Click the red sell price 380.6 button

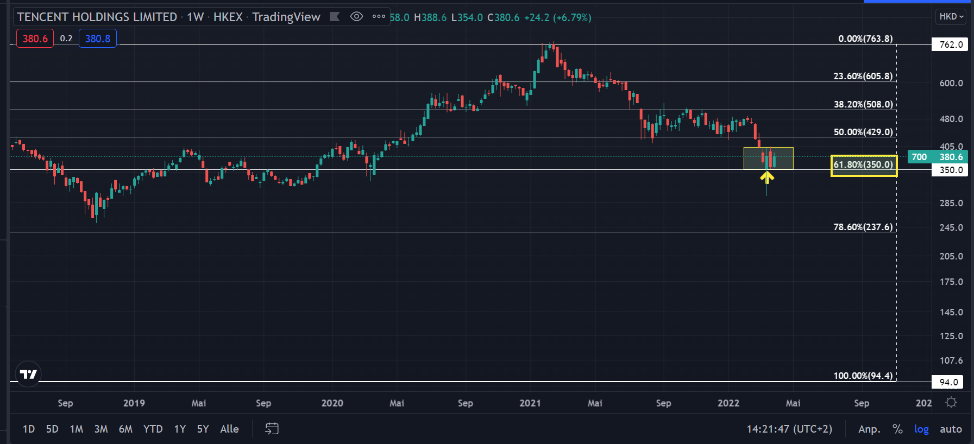35,39
